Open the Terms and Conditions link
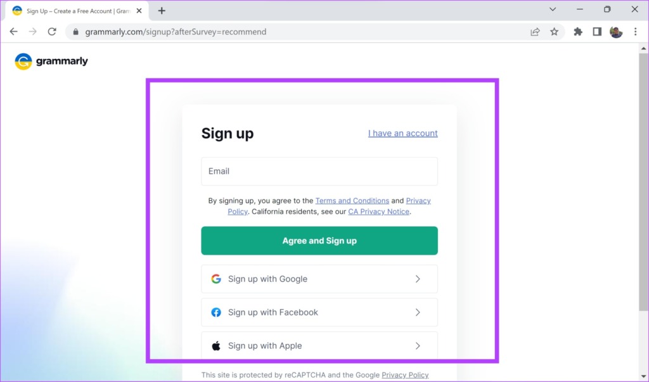The width and height of the screenshot is (649, 382). pos(352,200)
